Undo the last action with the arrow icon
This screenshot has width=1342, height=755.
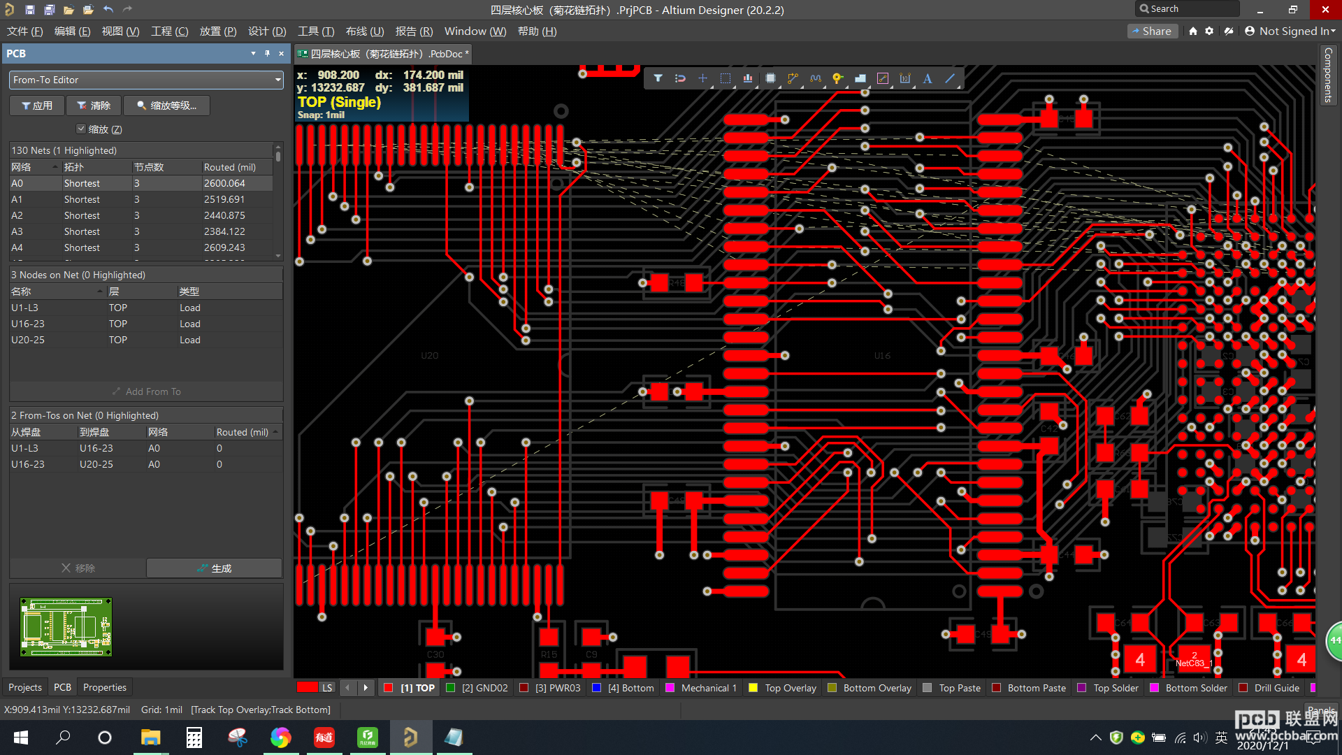[x=108, y=10]
